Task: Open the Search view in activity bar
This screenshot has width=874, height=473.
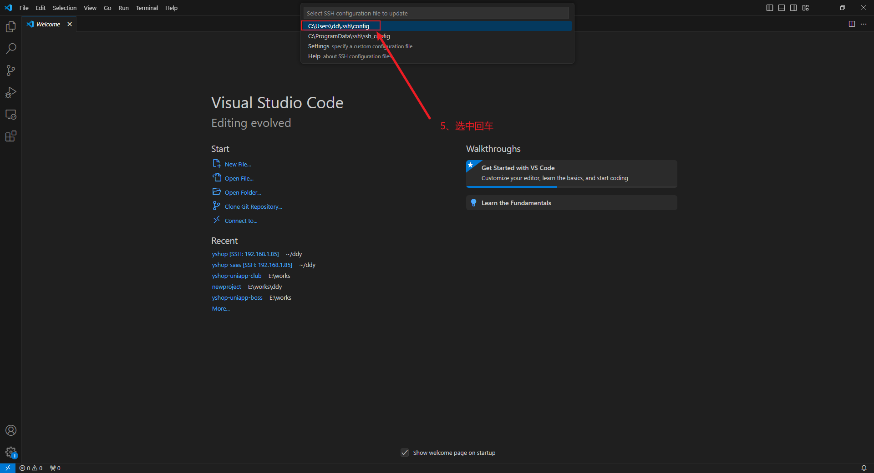Action: [x=11, y=49]
